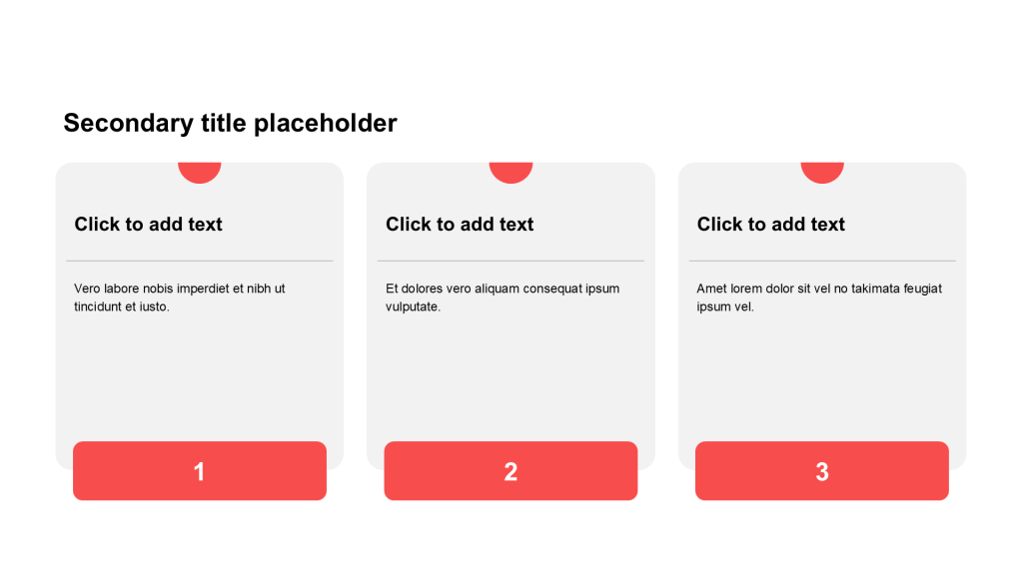Select the red button numbered 1
Image resolution: width=1023 pixels, height=575 pixels.
[200, 471]
